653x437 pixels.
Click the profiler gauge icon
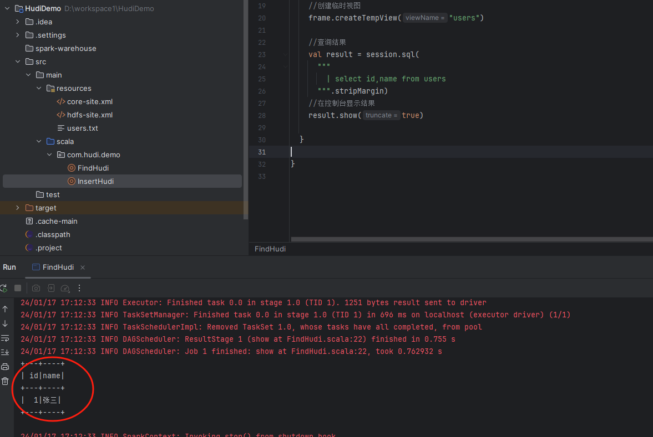[65, 288]
